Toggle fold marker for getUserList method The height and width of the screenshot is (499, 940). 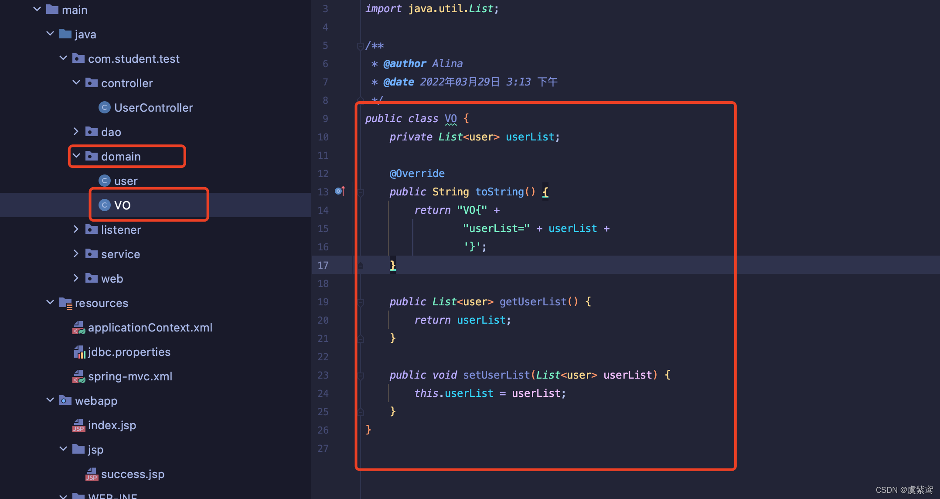[361, 302]
